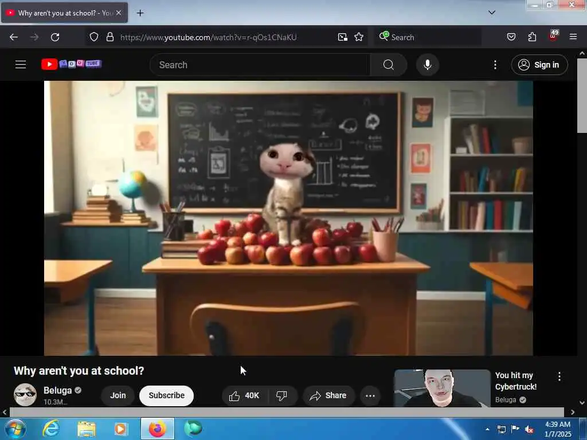
Task: Open the 'You hit my Cybertruck!' title link
Action: click(516, 381)
